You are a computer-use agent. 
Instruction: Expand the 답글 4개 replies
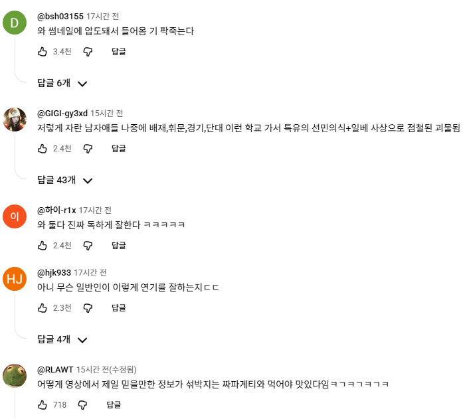(x=62, y=339)
